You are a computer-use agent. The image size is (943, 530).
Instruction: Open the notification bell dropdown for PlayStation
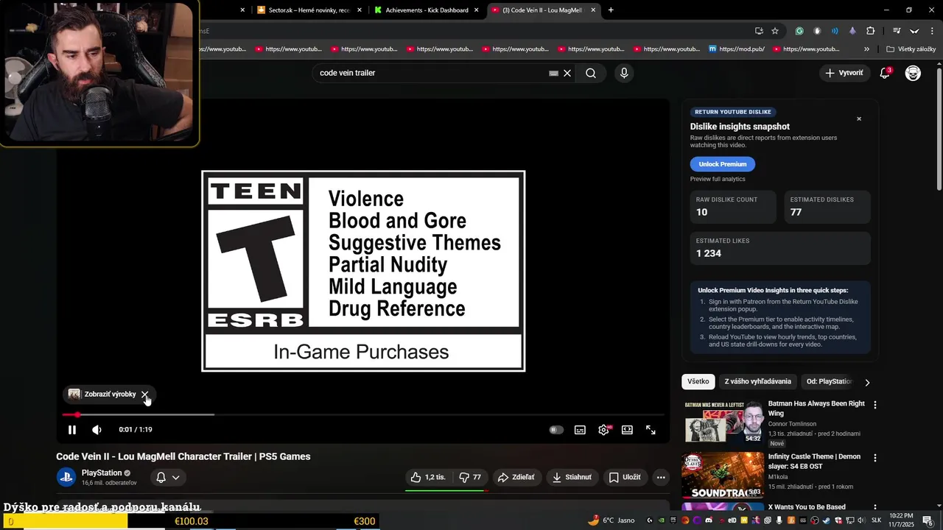(x=168, y=477)
